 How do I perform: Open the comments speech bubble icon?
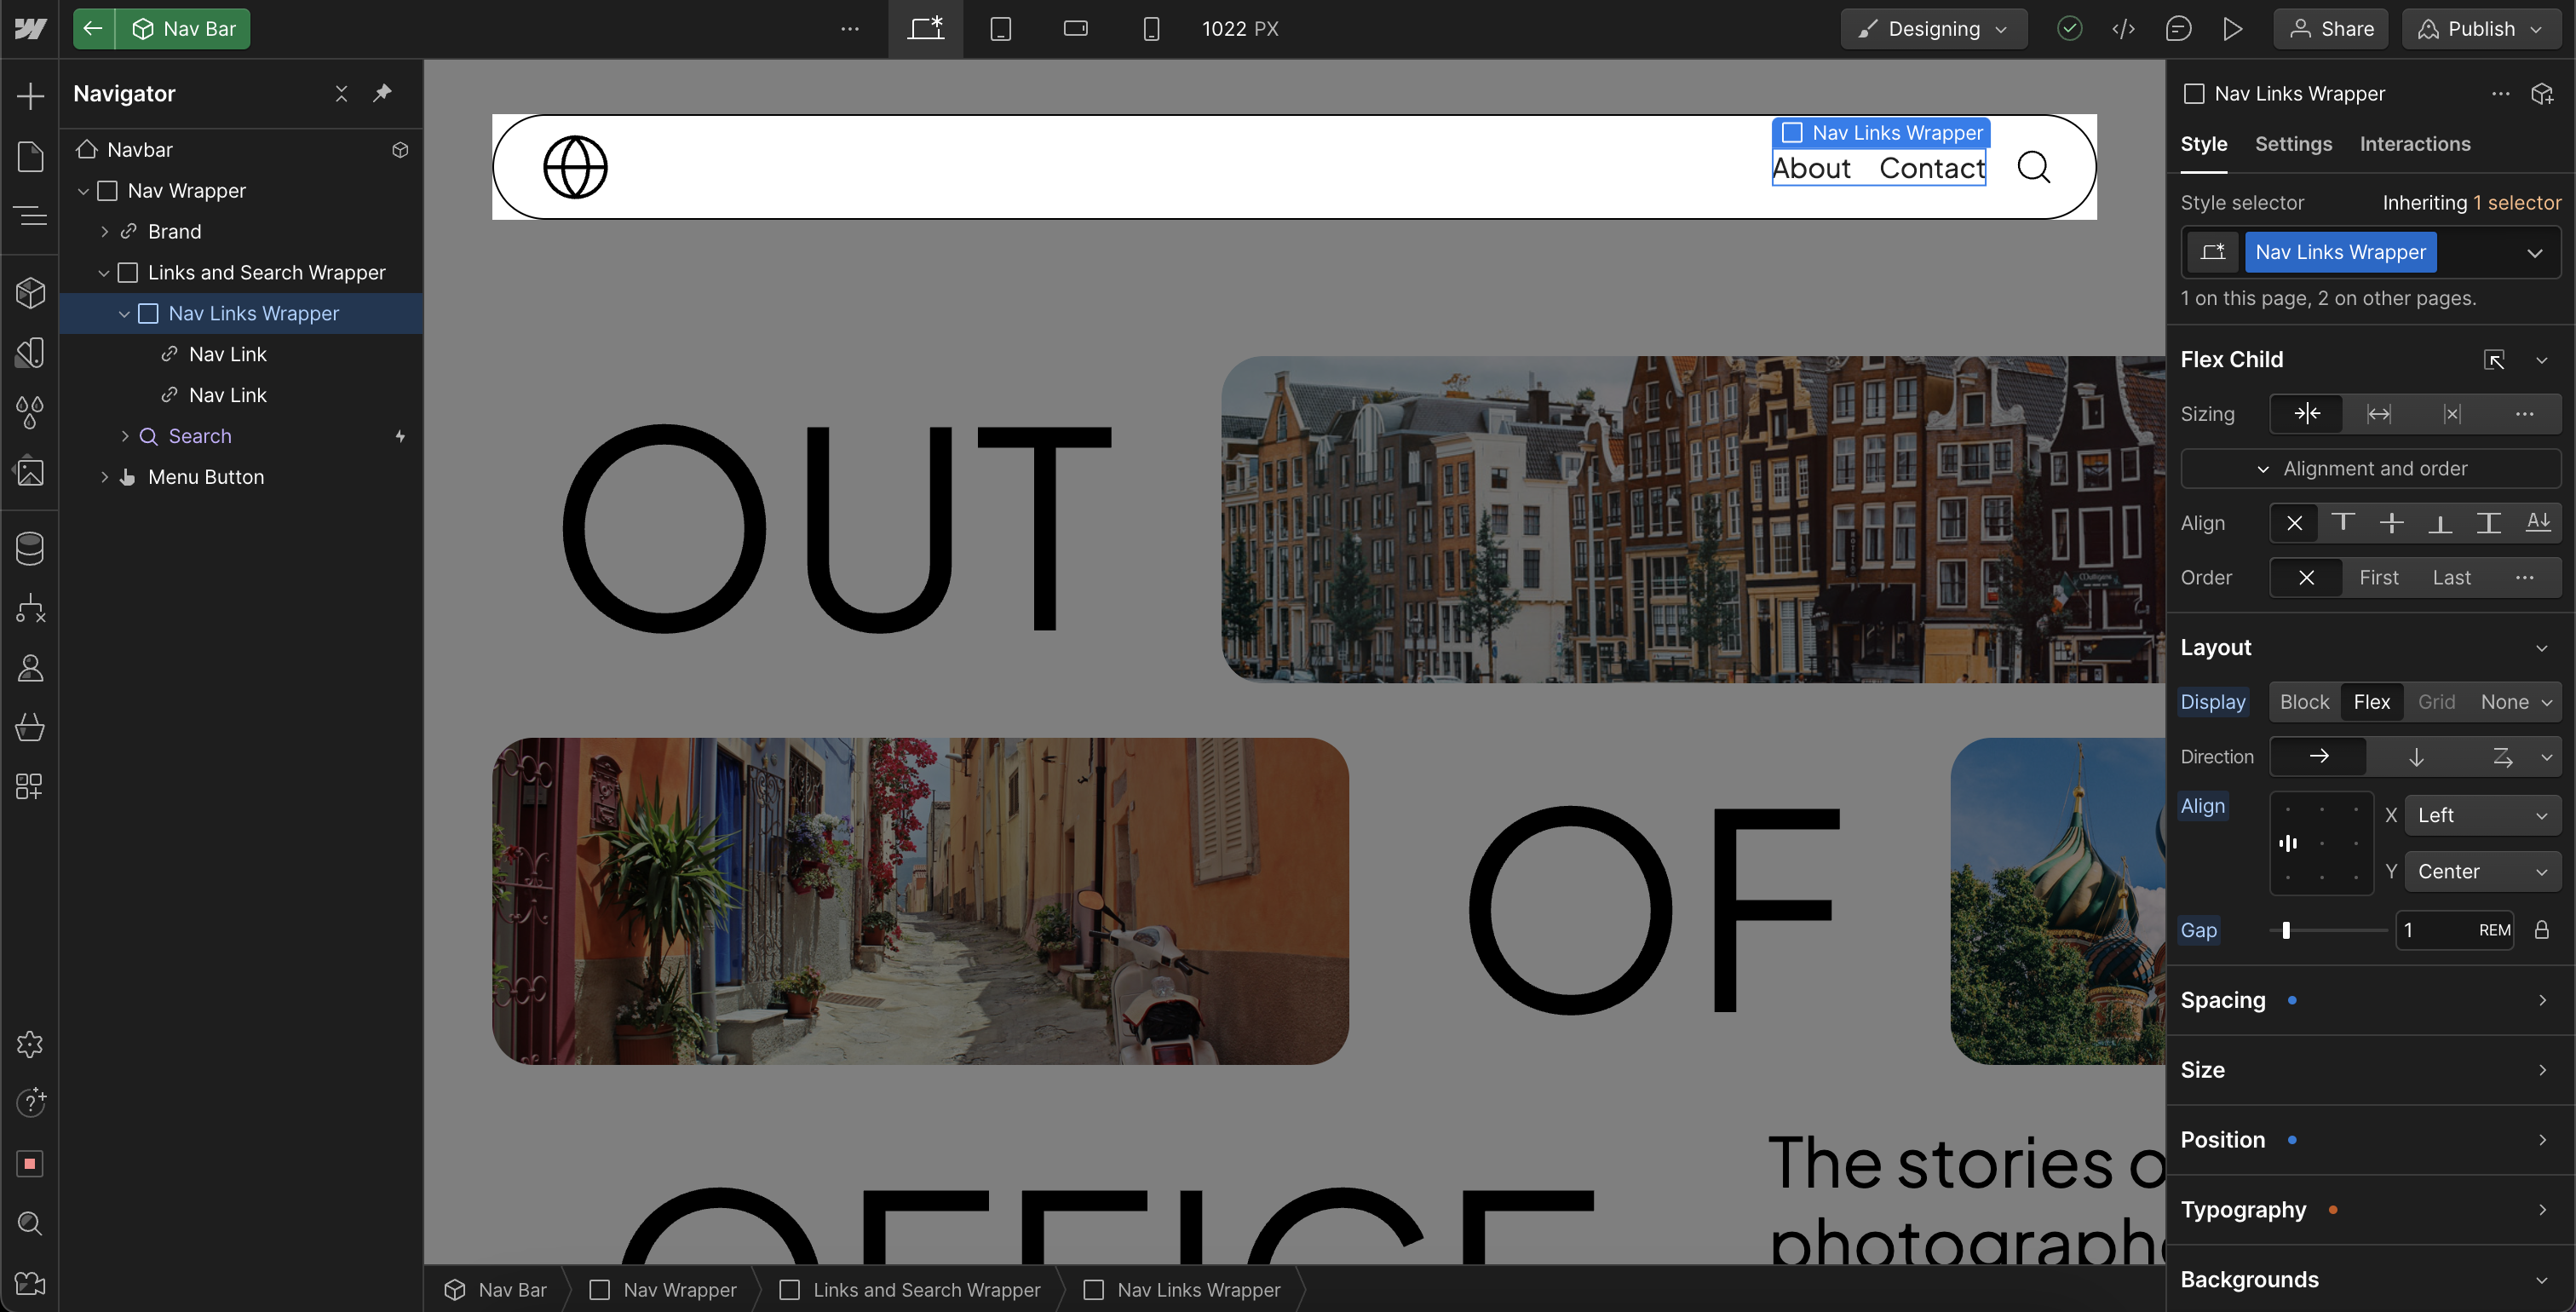tap(2178, 29)
